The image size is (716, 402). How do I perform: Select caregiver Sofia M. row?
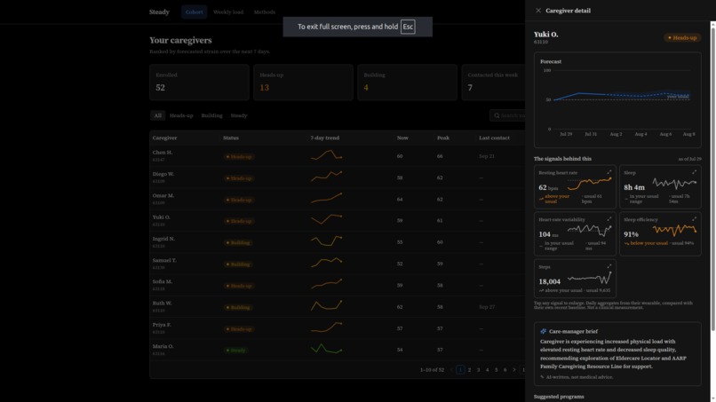[x=338, y=285]
